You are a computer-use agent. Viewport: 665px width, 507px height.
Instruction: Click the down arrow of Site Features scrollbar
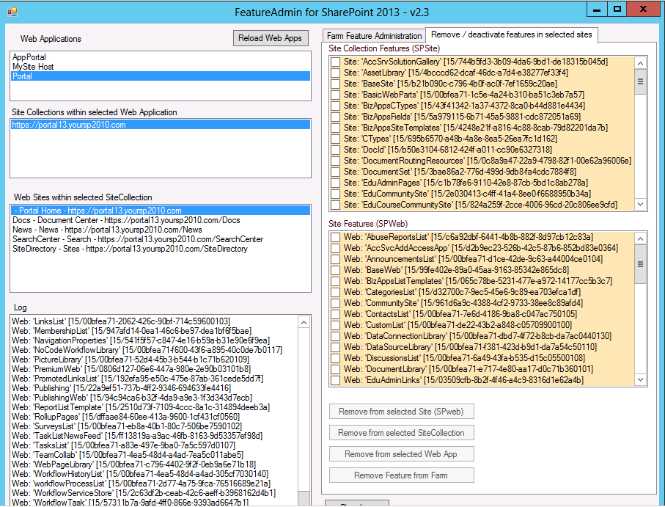click(640, 380)
